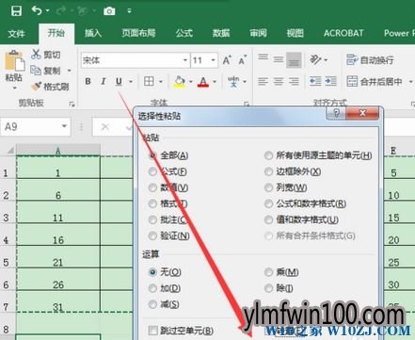
Task: Align cell text left
Action: (263, 82)
